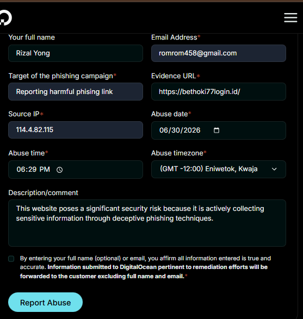Select the hour value in Abuse time
303x319 pixels.
coord(21,170)
